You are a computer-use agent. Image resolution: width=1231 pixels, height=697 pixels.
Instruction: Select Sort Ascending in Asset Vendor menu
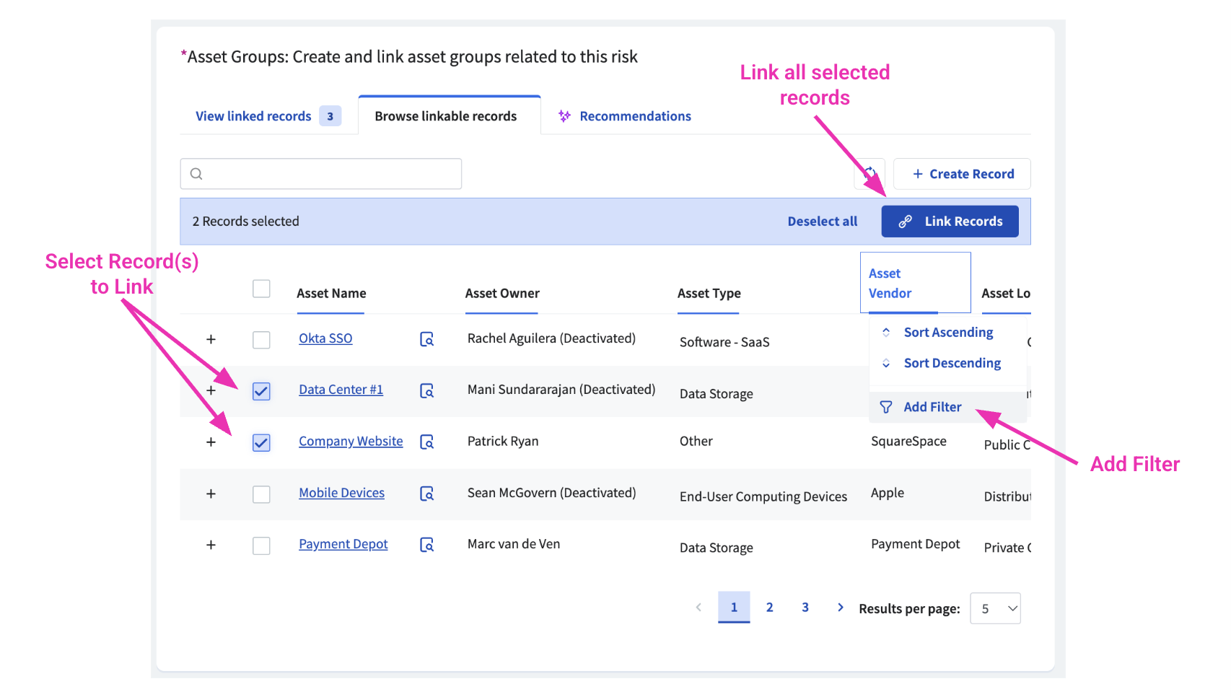pyautogui.click(x=947, y=332)
